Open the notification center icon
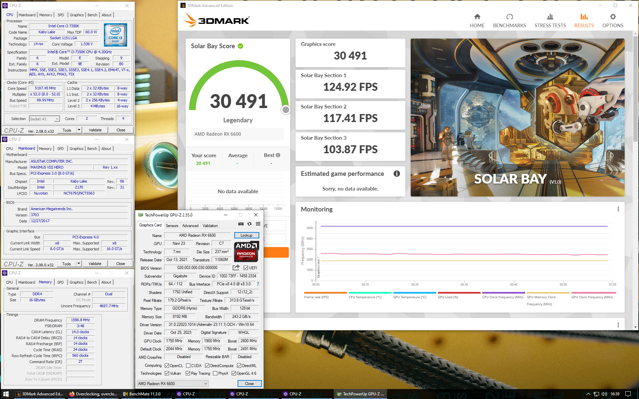The image size is (639, 399). pos(628,394)
